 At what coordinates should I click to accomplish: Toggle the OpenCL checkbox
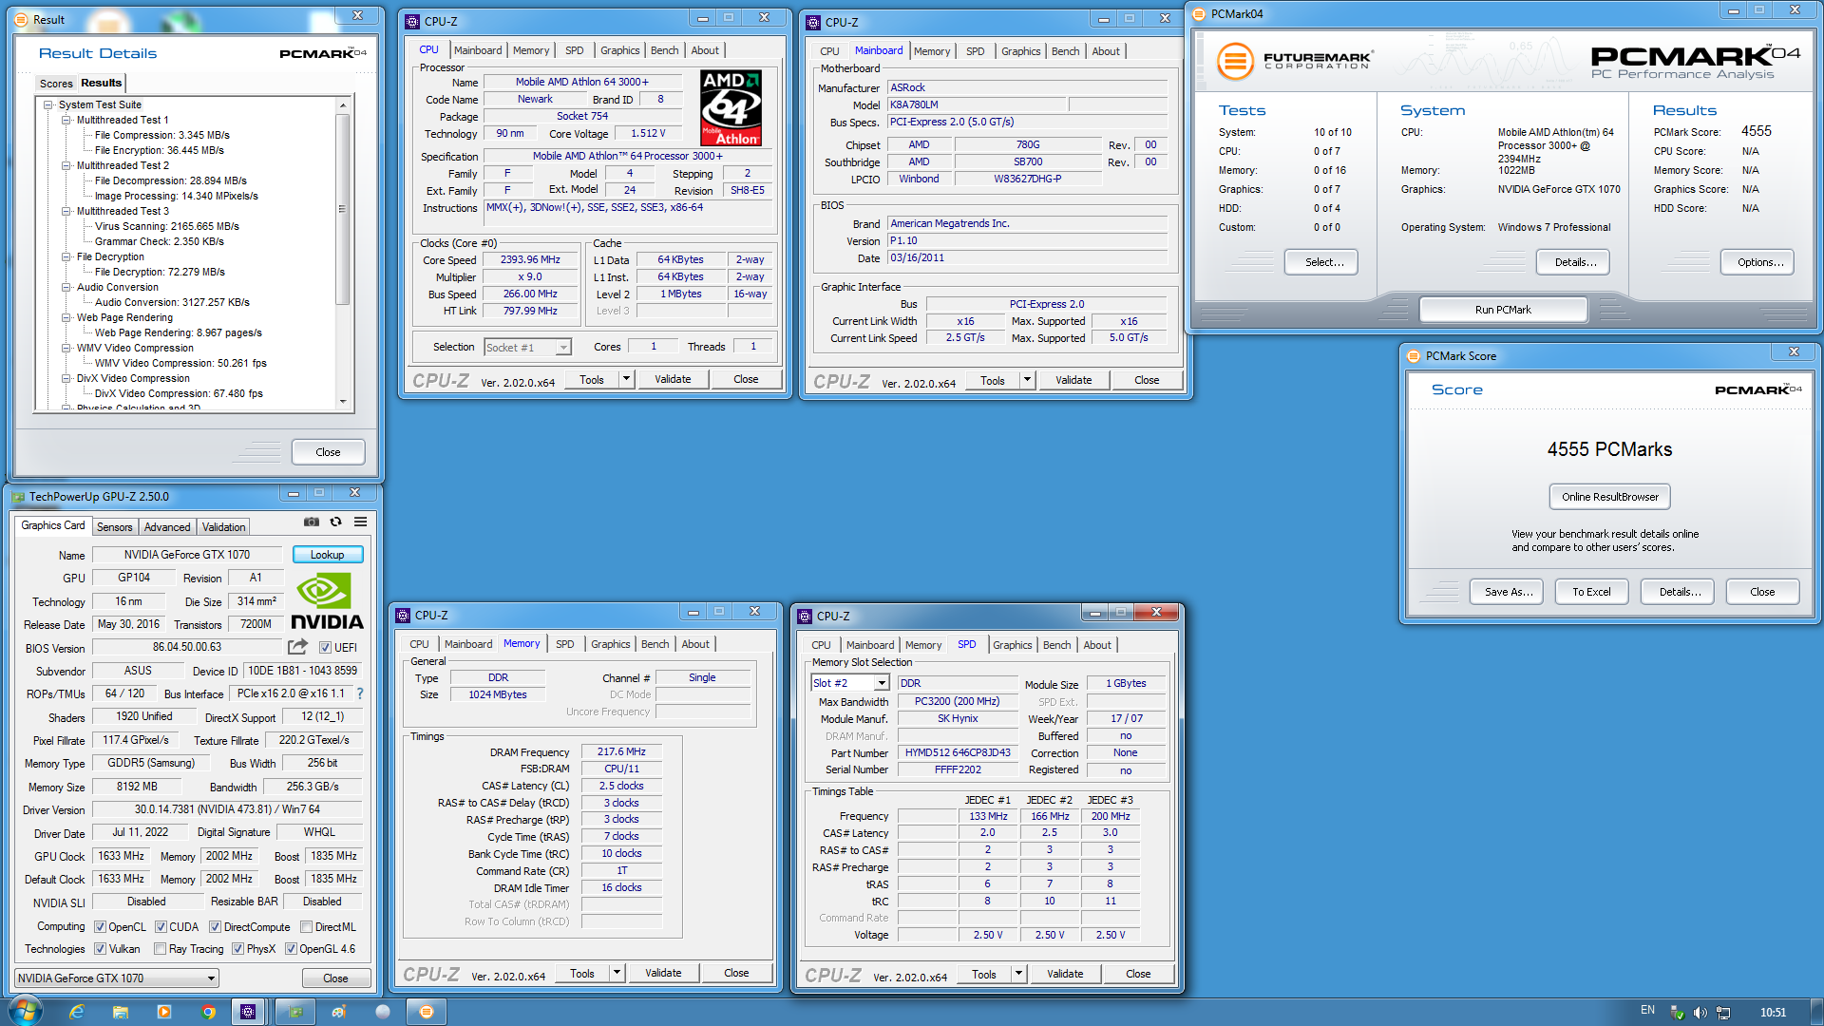click(100, 927)
